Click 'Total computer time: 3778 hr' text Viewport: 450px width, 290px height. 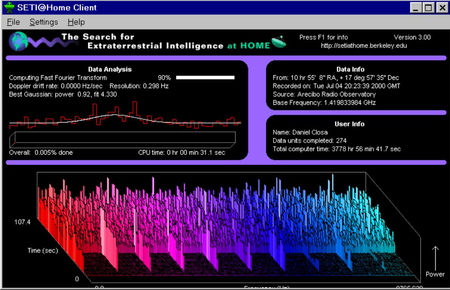coord(337,149)
